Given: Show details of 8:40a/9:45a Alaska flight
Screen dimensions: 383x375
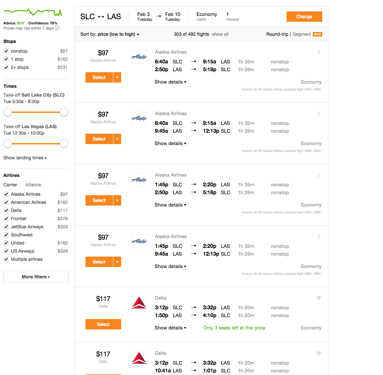Looking at the screenshot, I should (171, 143).
